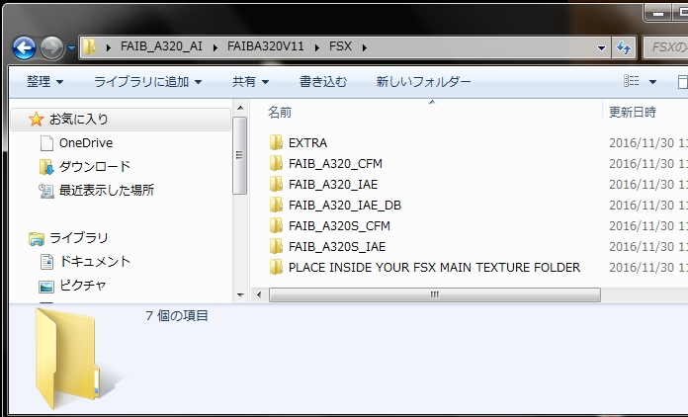The width and height of the screenshot is (688, 417).
Task: Click FAIB_A320S_CFM folder icon
Action: point(276,225)
